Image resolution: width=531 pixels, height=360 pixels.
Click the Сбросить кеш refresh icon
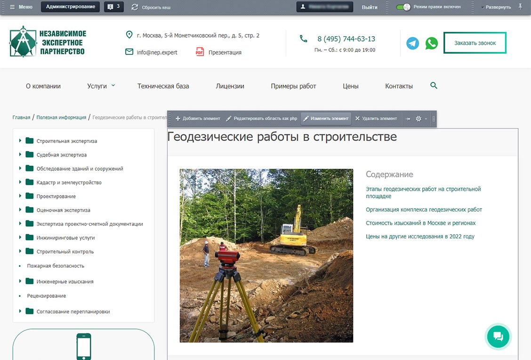pyautogui.click(x=135, y=7)
